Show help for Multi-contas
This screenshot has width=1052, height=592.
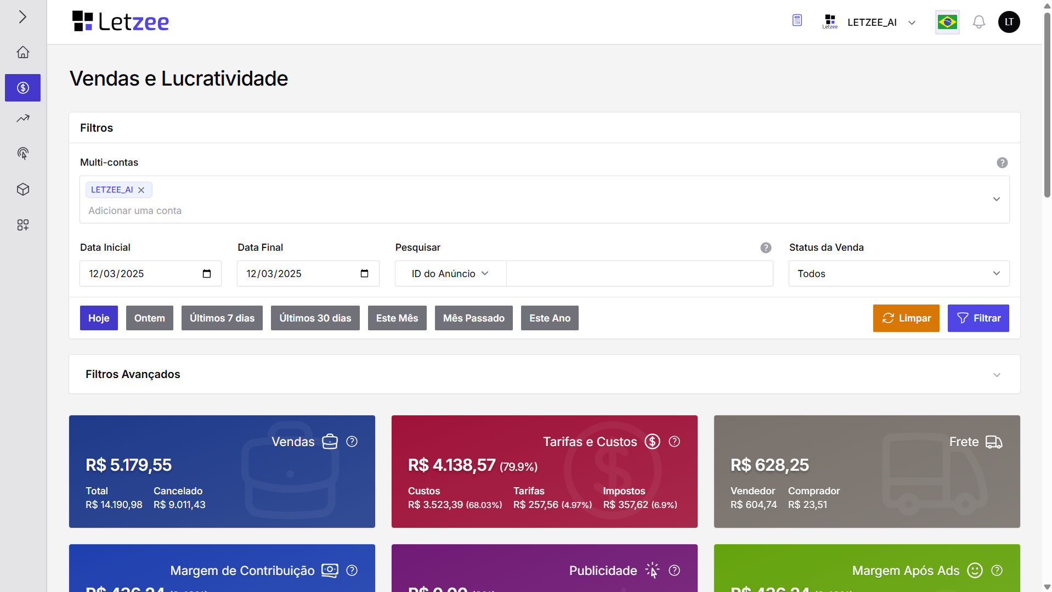coord(1002,163)
